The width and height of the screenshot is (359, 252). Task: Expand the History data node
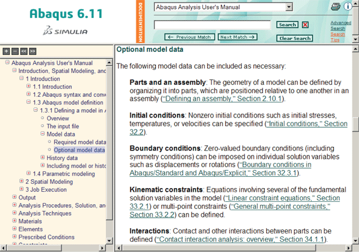point(42,158)
